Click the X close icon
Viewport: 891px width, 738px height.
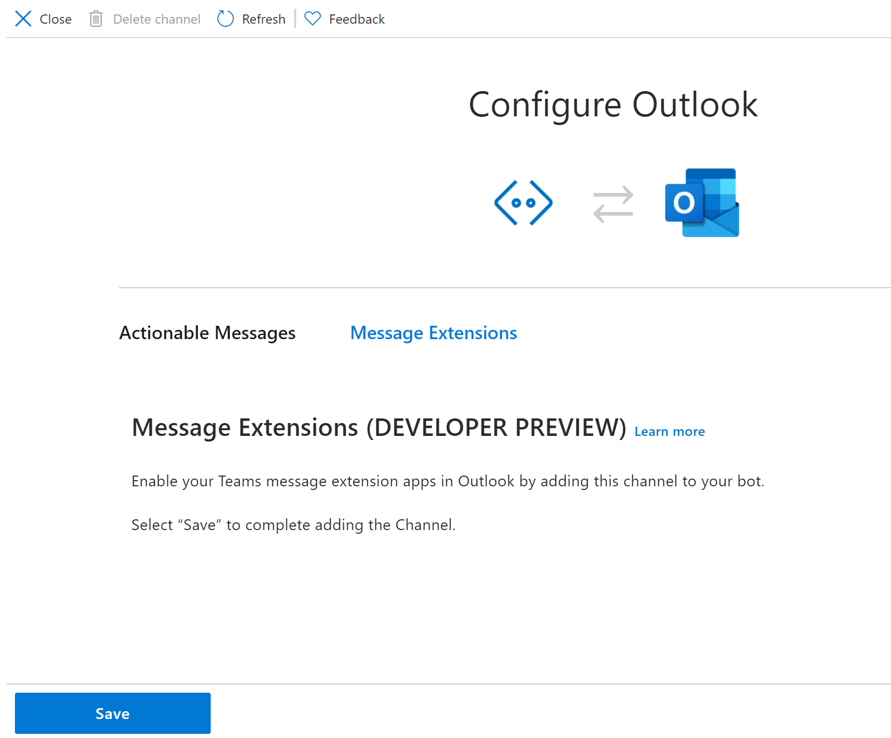click(23, 19)
